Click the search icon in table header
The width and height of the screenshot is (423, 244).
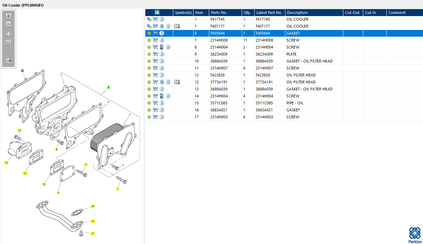click(x=157, y=13)
